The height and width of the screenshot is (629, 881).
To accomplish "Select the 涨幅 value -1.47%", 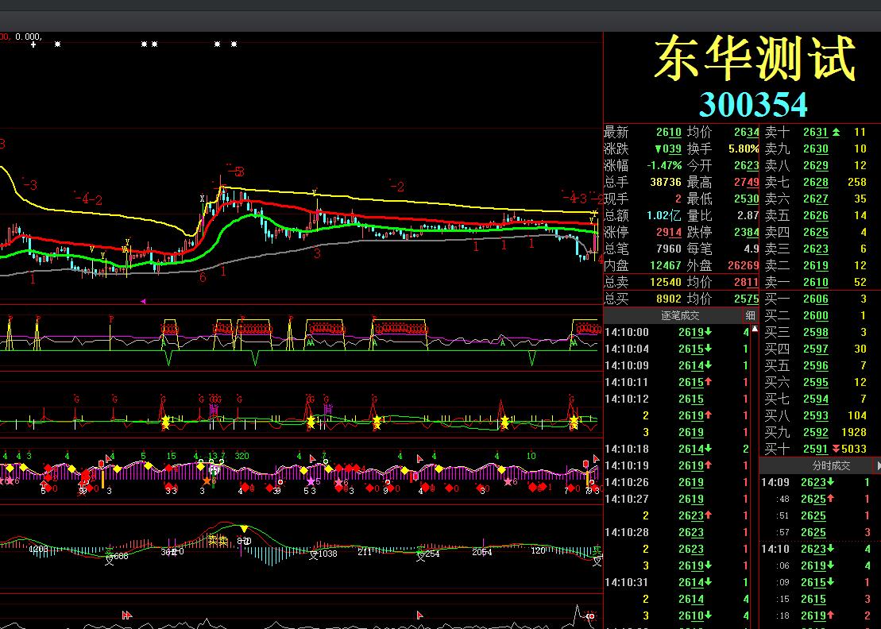I will click(x=664, y=166).
